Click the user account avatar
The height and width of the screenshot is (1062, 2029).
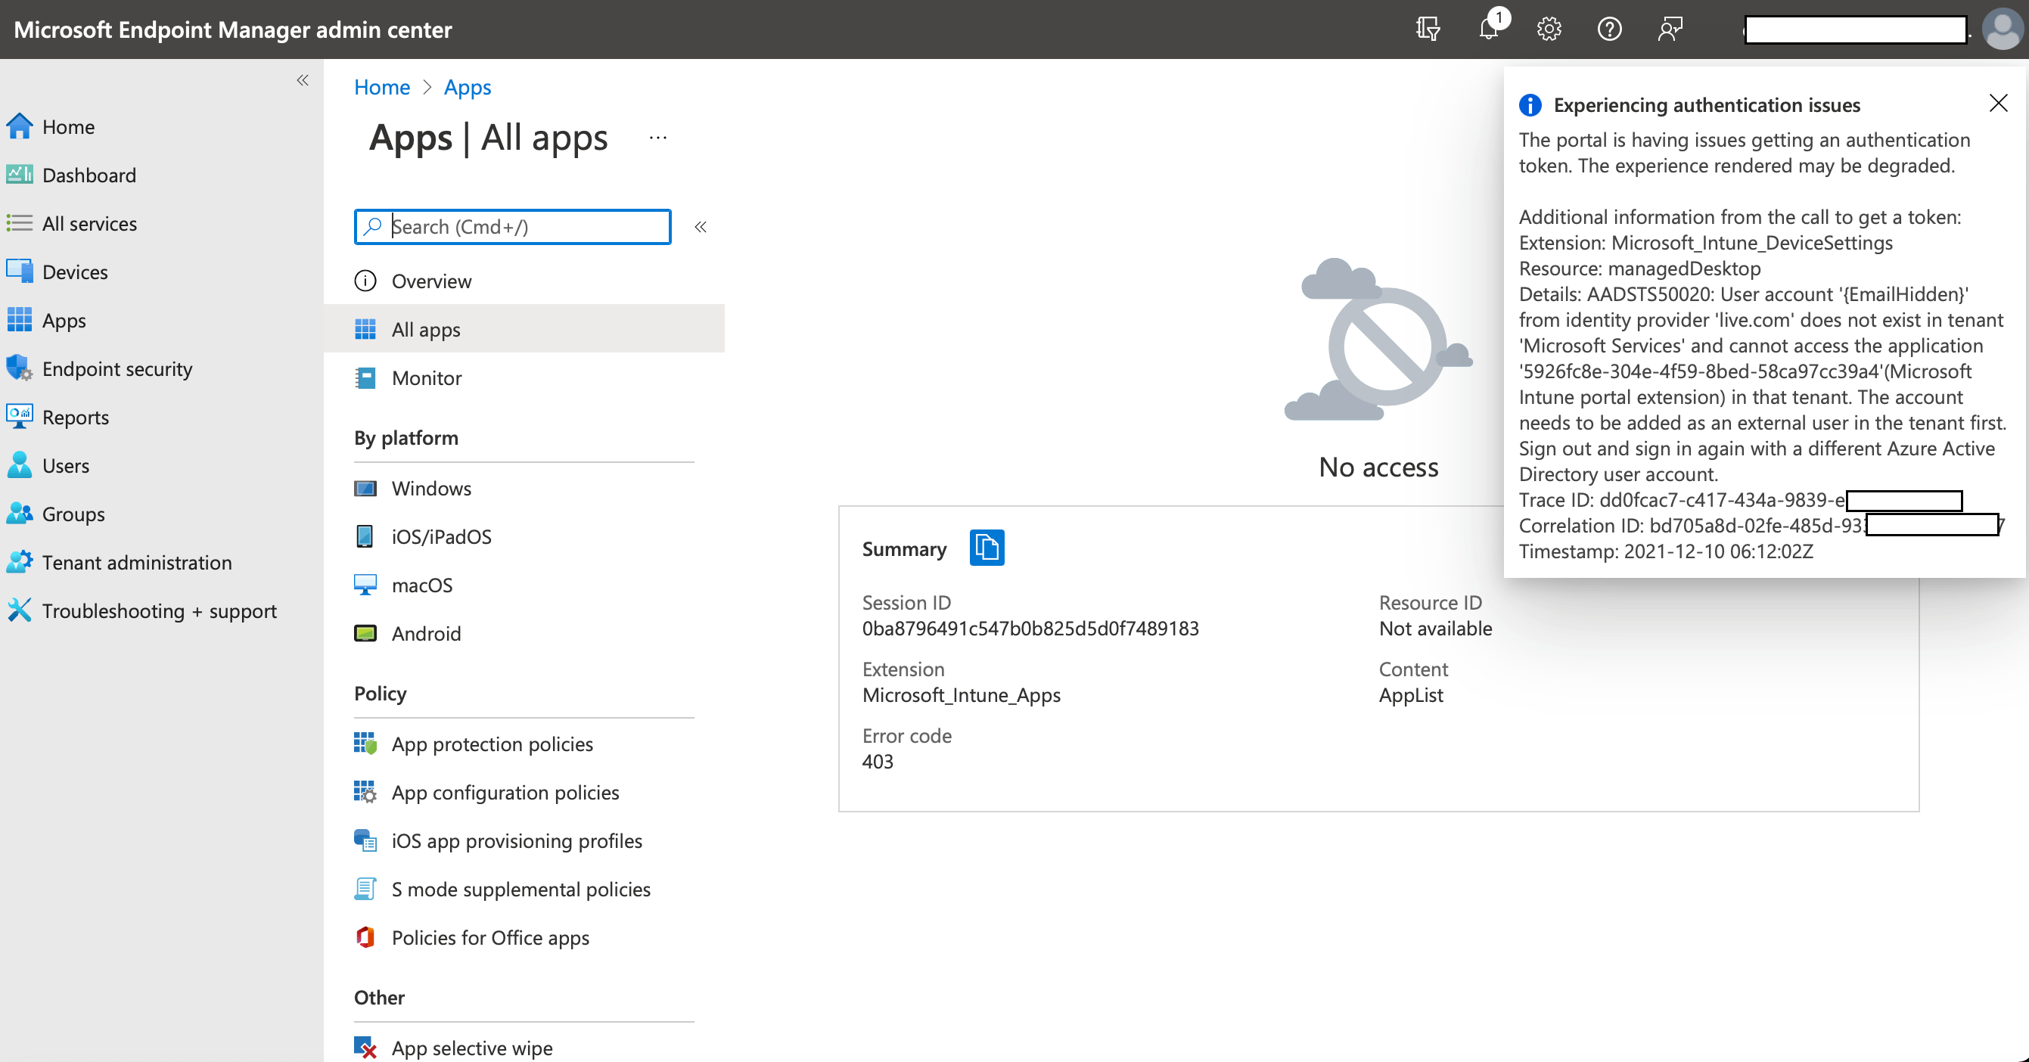coord(2003,29)
